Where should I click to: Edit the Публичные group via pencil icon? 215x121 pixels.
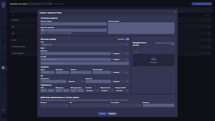(206, 20)
